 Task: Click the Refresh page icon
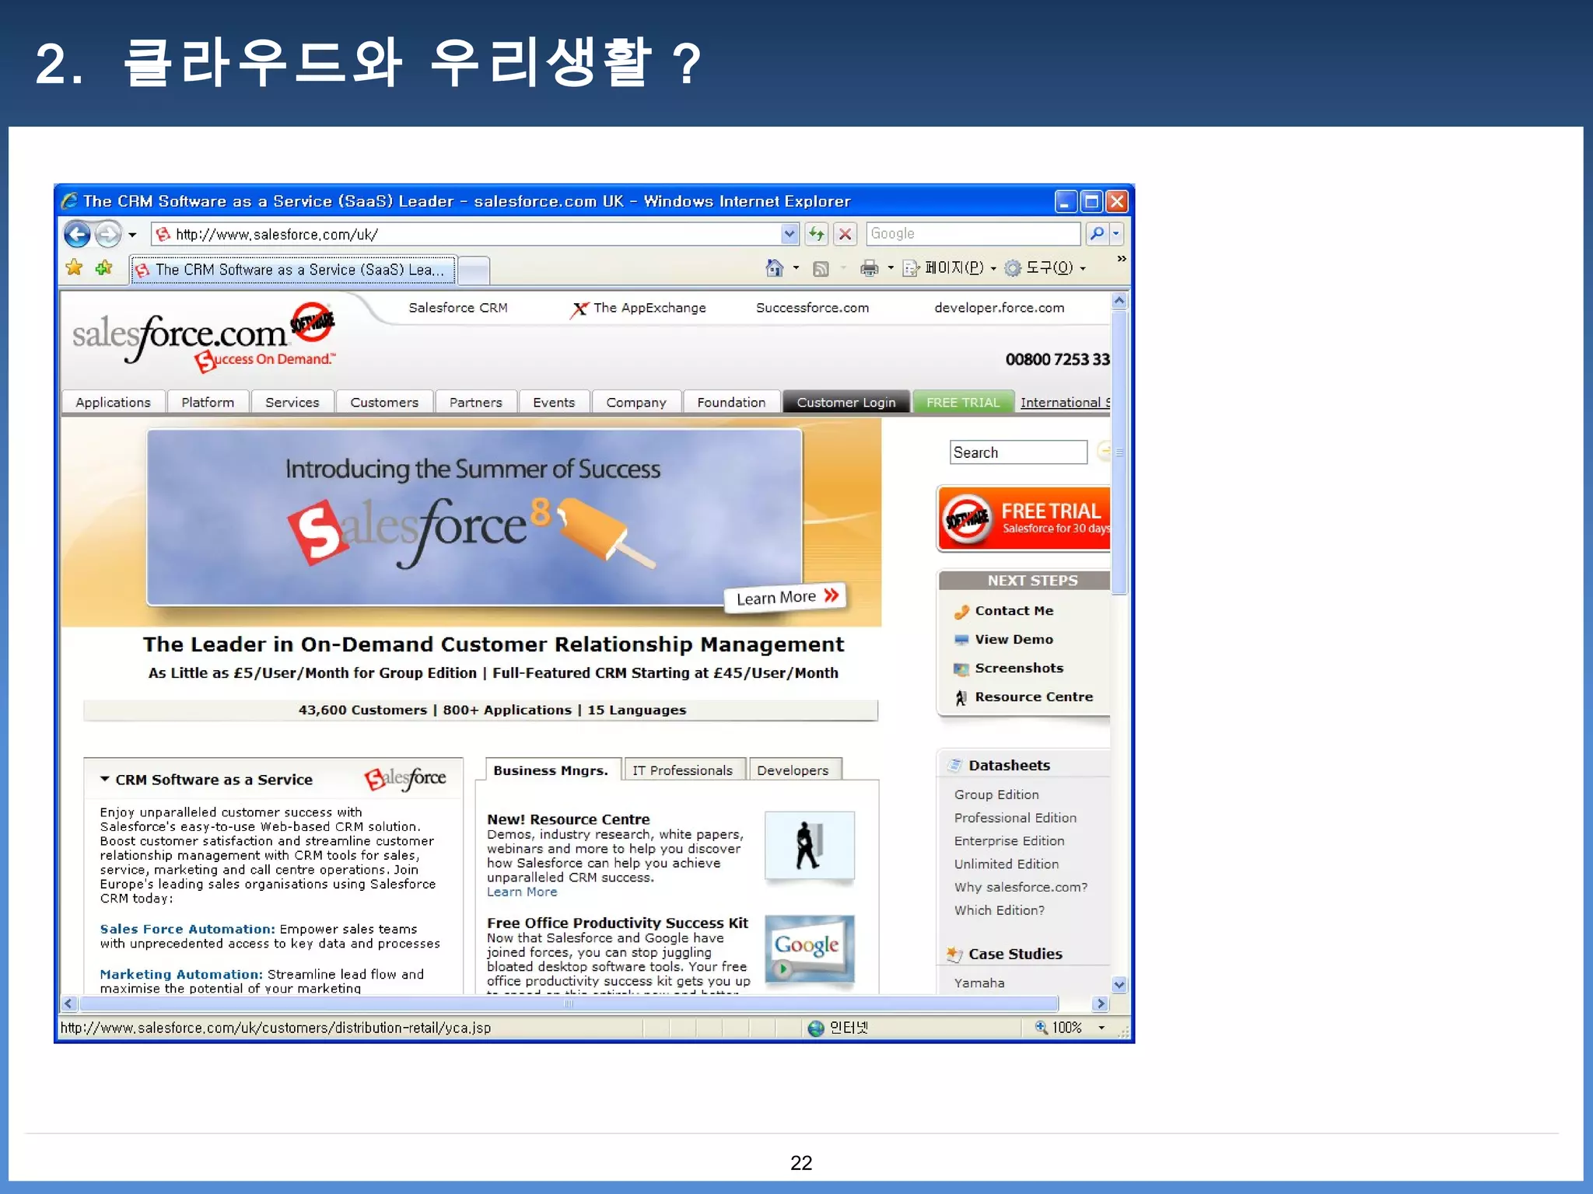(816, 234)
